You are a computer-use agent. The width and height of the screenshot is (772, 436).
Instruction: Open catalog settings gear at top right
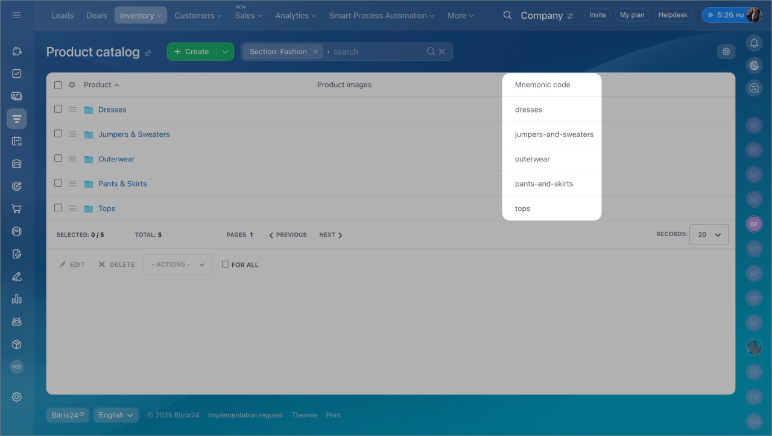pyautogui.click(x=726, y=52)
